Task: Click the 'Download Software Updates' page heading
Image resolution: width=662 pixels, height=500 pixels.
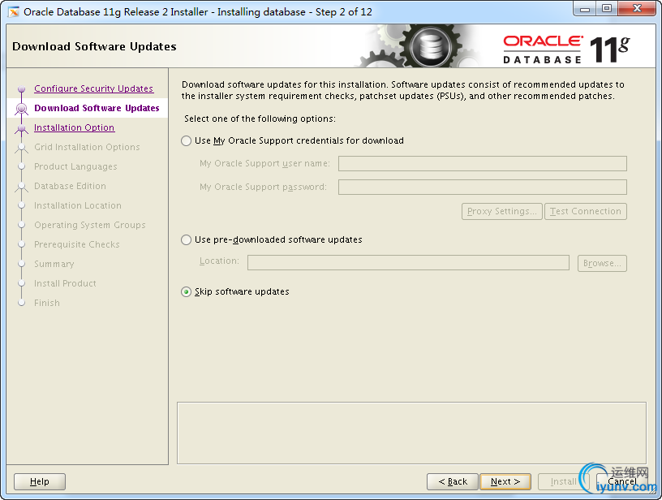Action: (x=94, y=46)
